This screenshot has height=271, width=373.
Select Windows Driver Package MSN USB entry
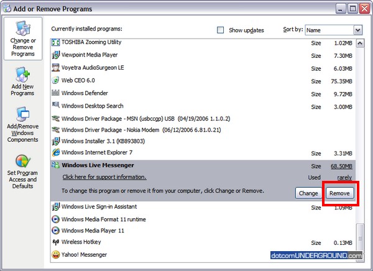coord(203,119)
